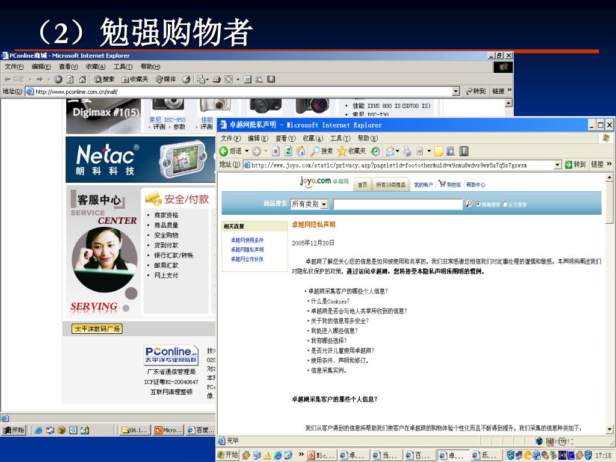Click Media/History icon in Joyo IE toolbar
The image size is (616, 462).
tap(375, 151)
